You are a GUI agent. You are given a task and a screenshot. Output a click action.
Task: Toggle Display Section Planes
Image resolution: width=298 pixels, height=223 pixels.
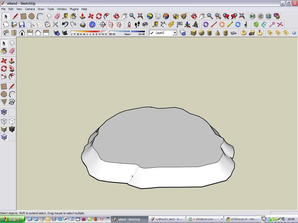coord(111,24)
